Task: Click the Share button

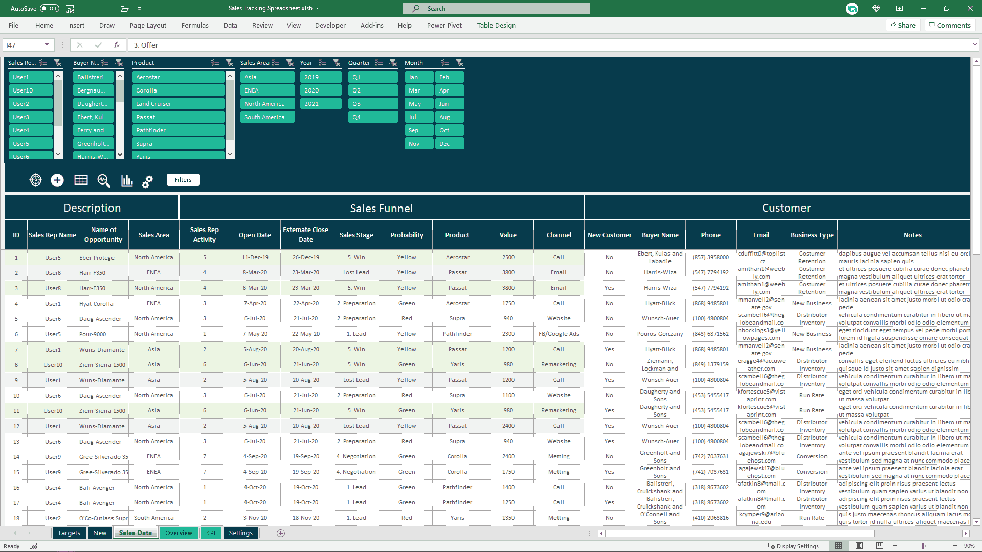Action: 903,25
